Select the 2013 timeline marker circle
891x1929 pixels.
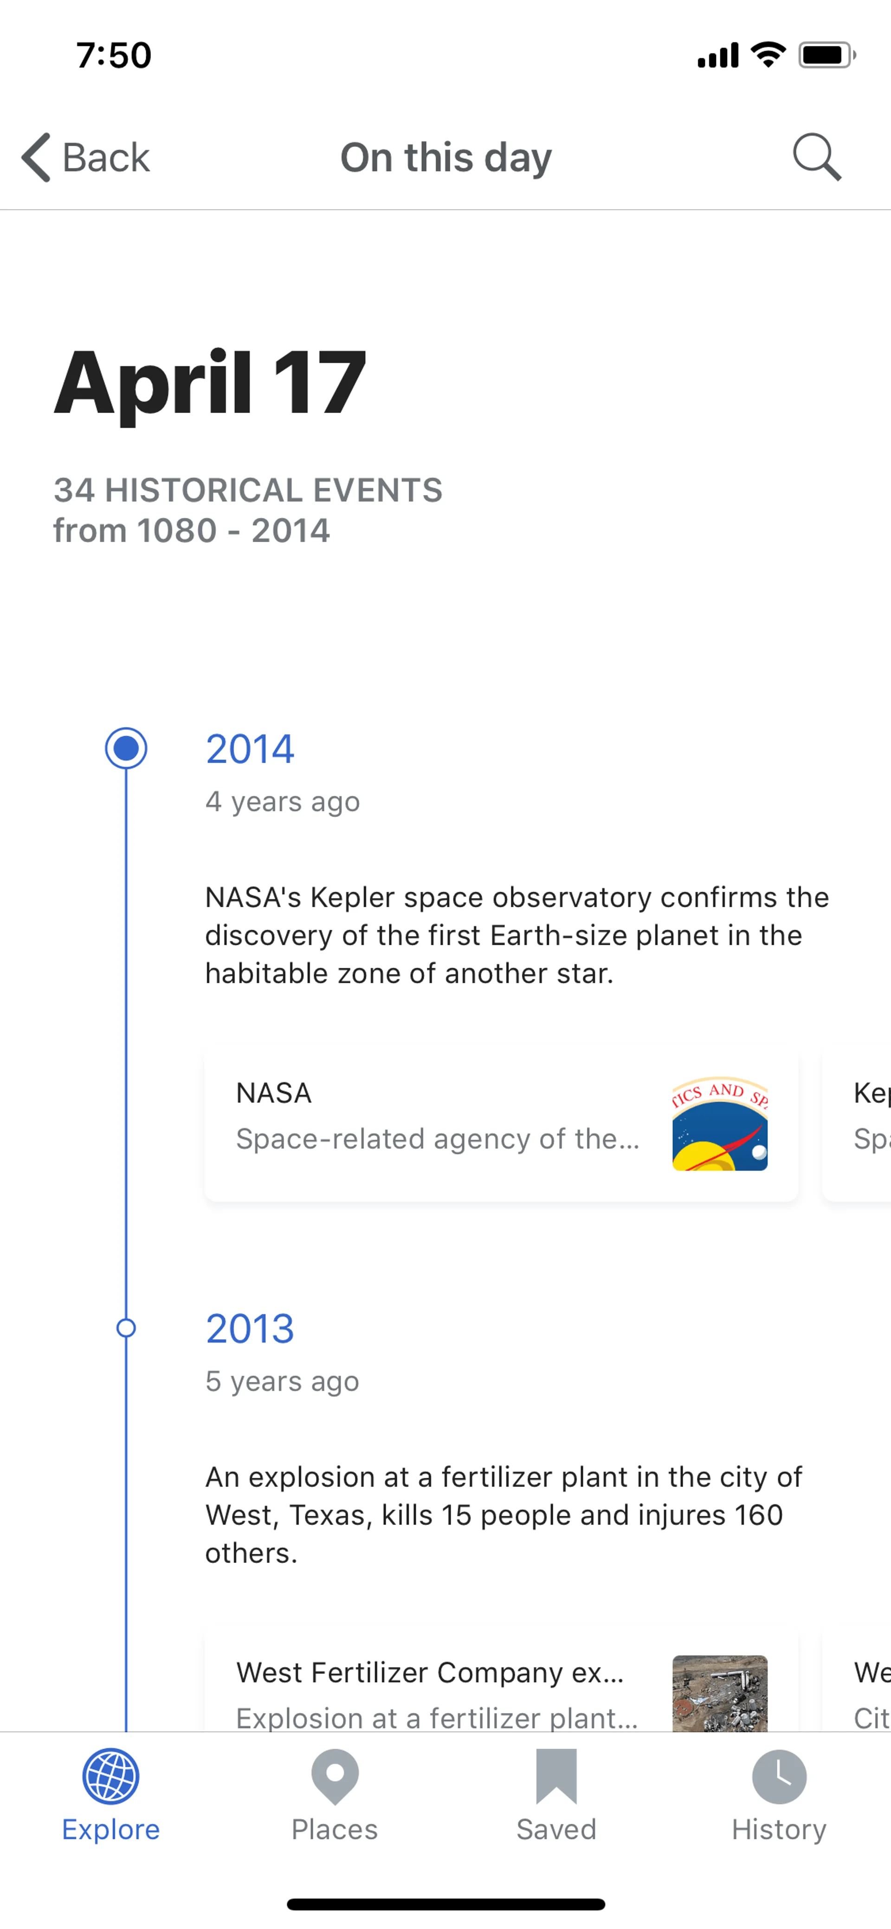pyautogui.click(x=126, y=1328)
